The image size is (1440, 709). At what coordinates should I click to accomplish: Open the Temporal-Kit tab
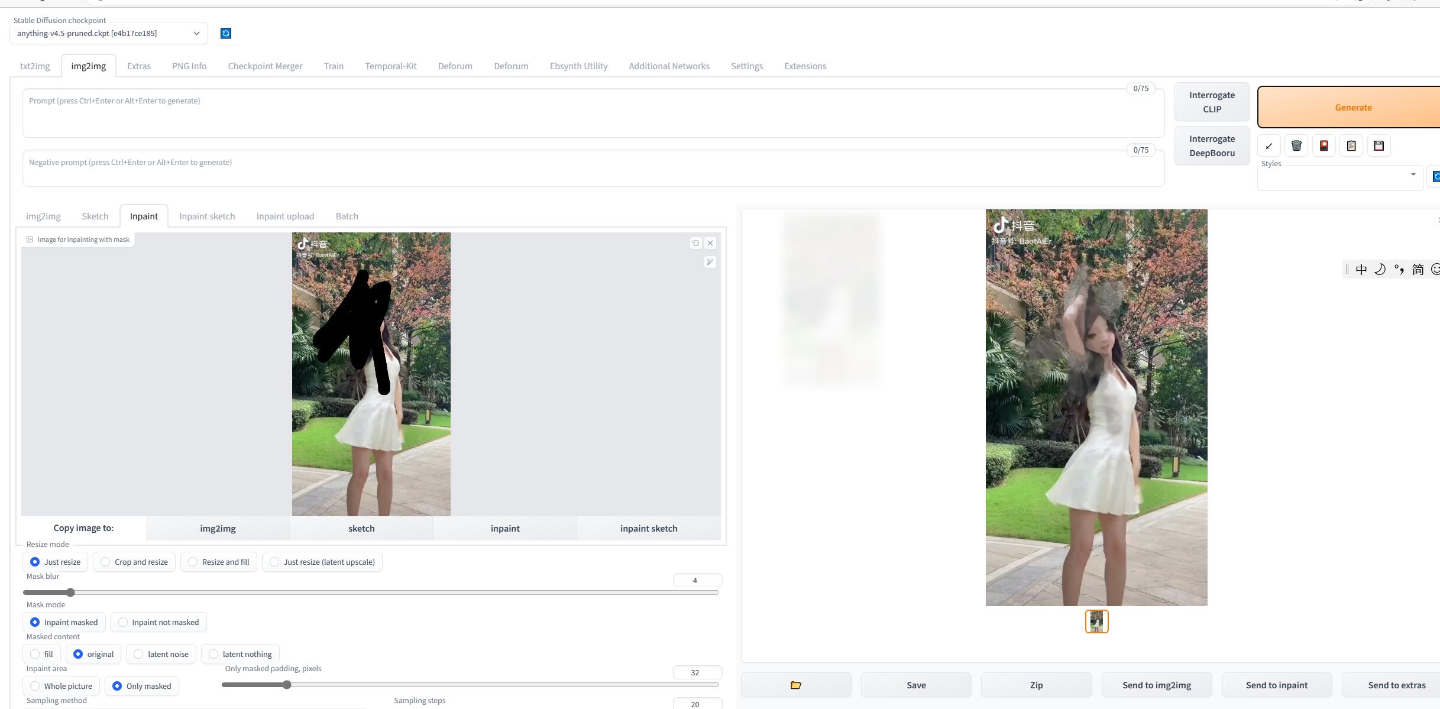point(390,66)
